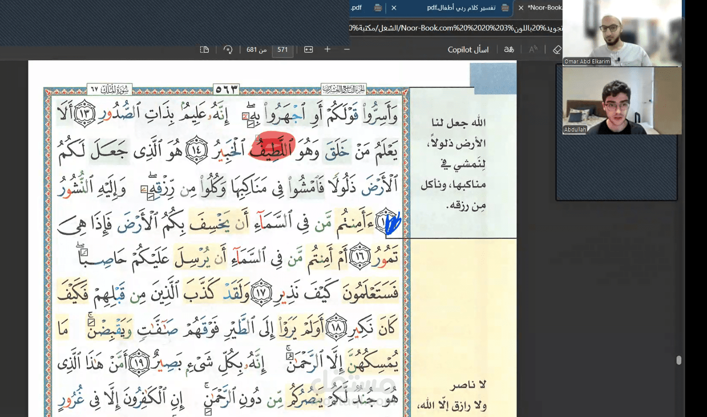Click the verse 18 marker
Image resolution: width=707 pixels, height=417 pixels.
(x=336, y=327)
